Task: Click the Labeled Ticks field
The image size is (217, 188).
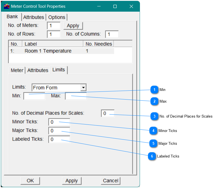Action: coord(59,139)
